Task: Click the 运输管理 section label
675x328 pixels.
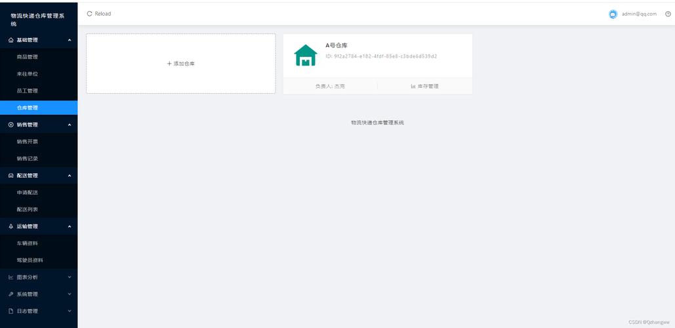Action: click(x=27, y=226)
